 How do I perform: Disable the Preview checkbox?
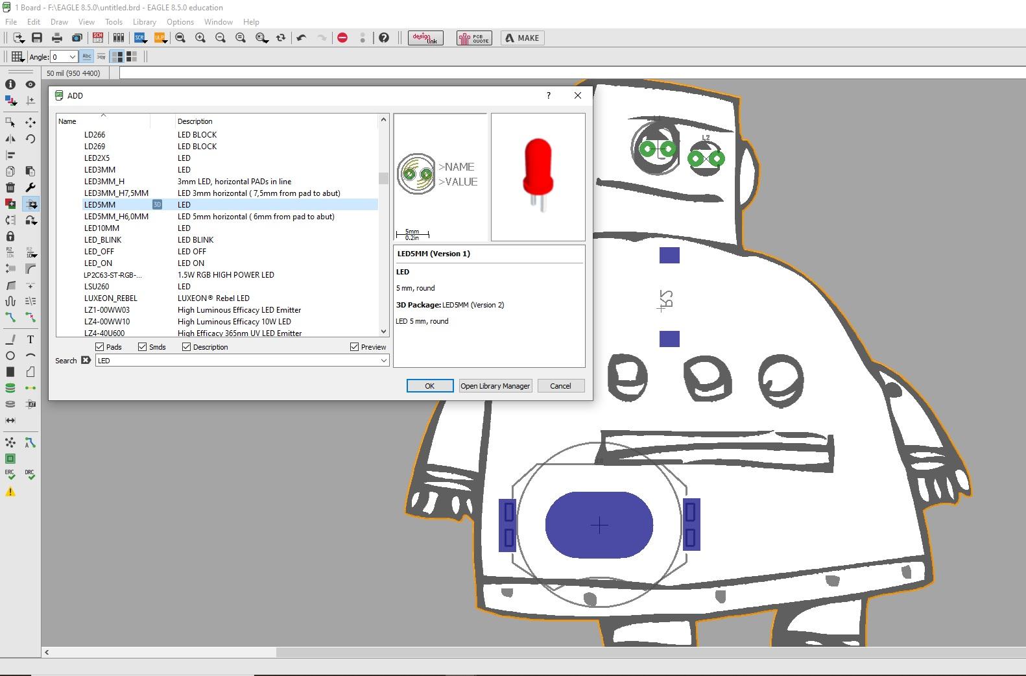click(x=354, y=347)
